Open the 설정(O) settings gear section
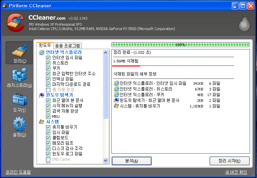 (19, 127)
